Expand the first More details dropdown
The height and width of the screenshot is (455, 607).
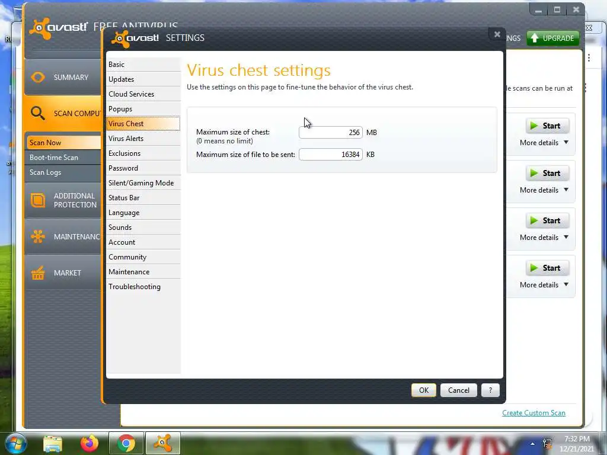point(544,143)
